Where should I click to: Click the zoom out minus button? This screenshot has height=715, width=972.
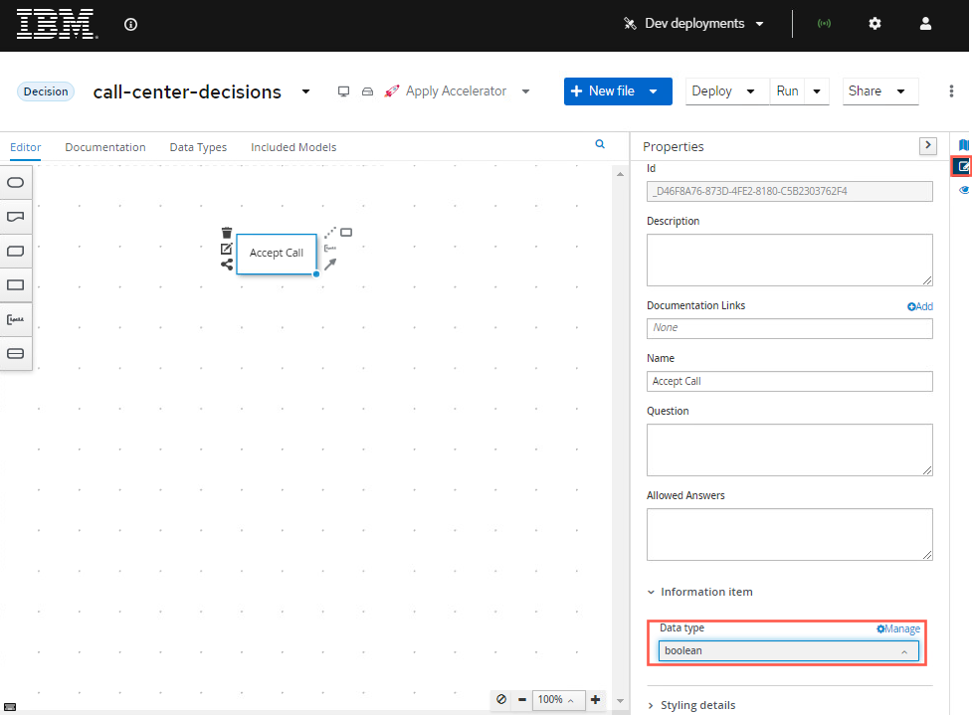(522, 699)
